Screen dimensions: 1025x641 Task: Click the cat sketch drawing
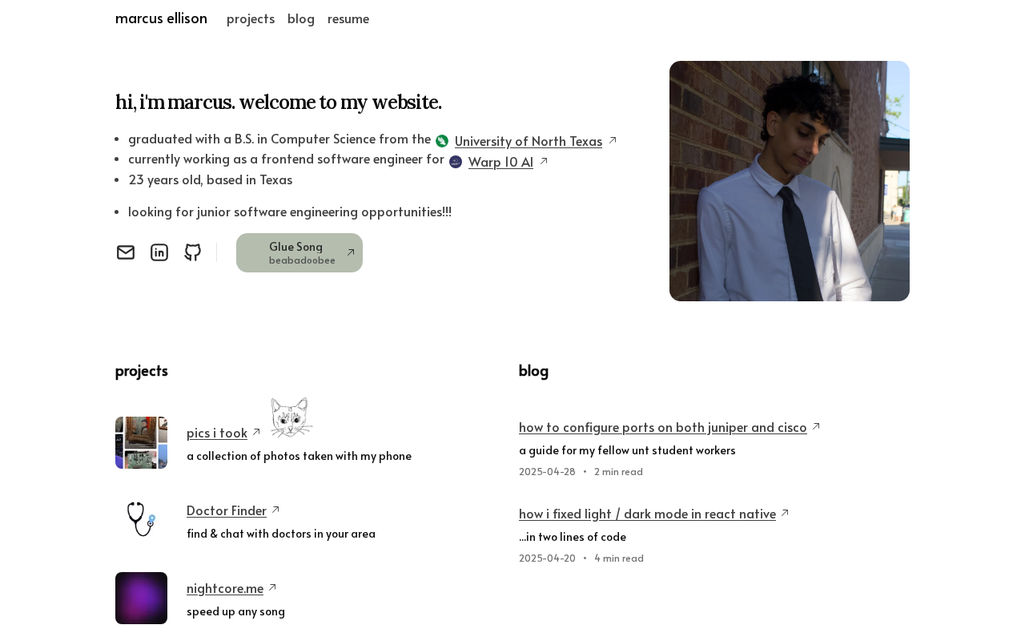tap(291, 417)
